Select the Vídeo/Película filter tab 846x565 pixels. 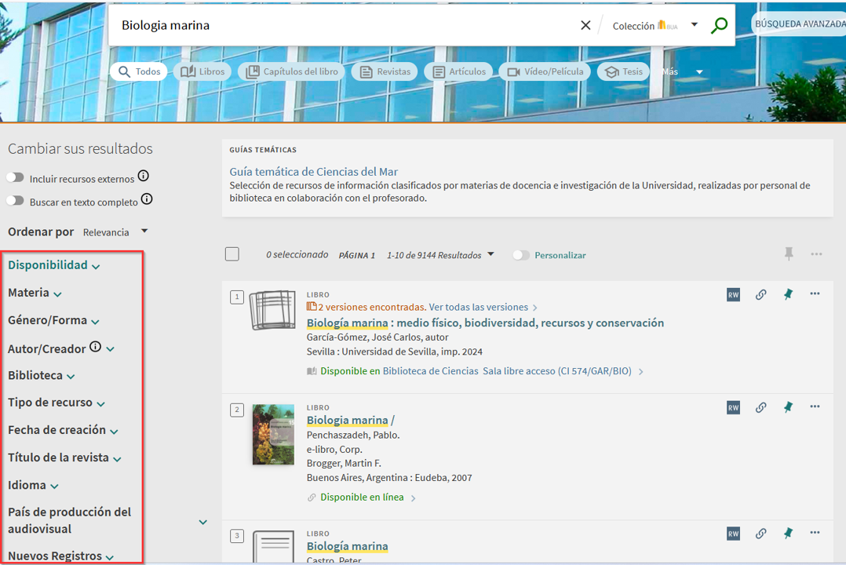click(x=545, y=71)
